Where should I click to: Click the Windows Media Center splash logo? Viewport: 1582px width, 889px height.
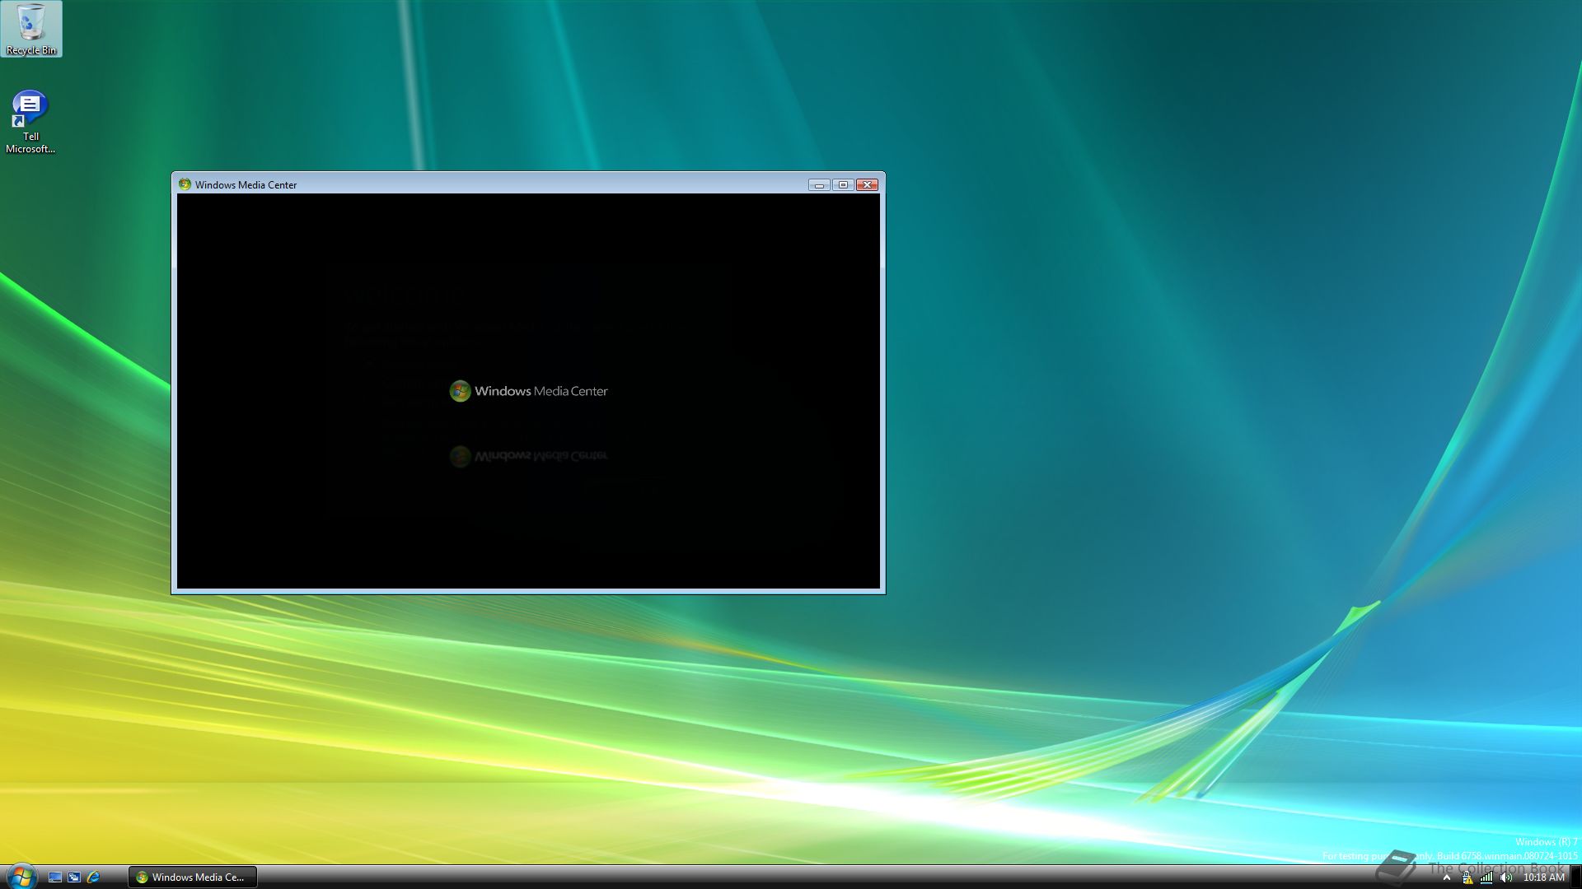528,391
